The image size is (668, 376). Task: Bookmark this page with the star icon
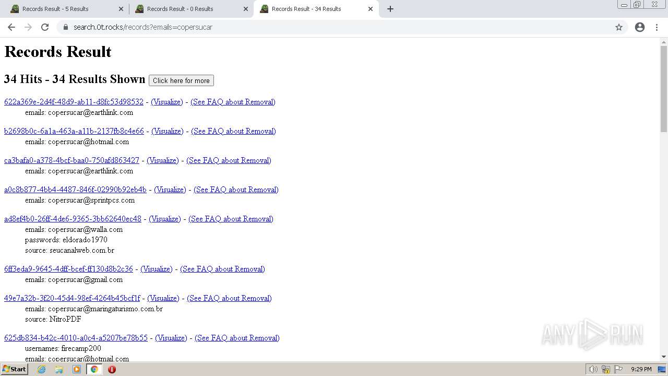(x=619, y=27)
